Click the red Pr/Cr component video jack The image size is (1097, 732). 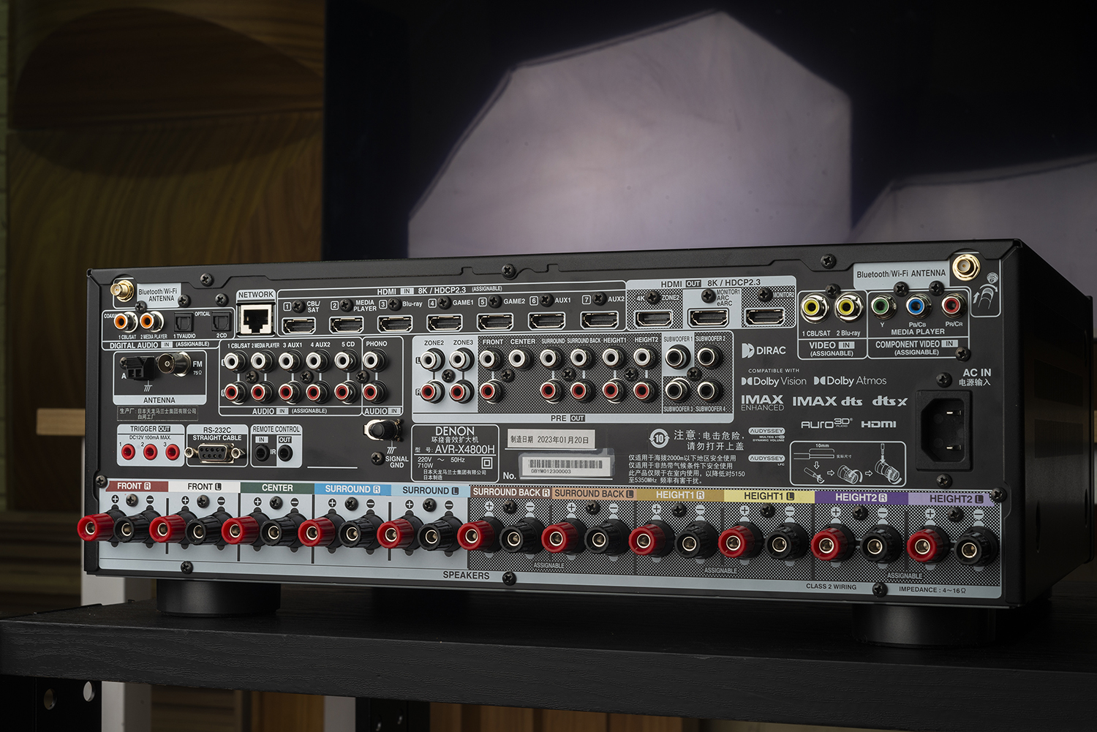953,304
